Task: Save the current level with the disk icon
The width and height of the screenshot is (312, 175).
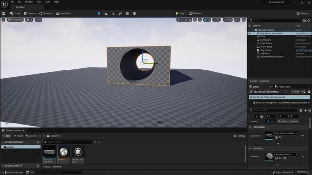Action: coord(4,13)
